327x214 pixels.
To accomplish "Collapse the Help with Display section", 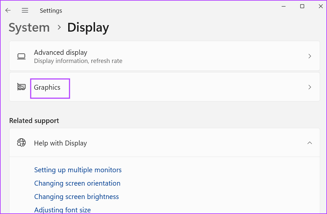I will 310,143.
